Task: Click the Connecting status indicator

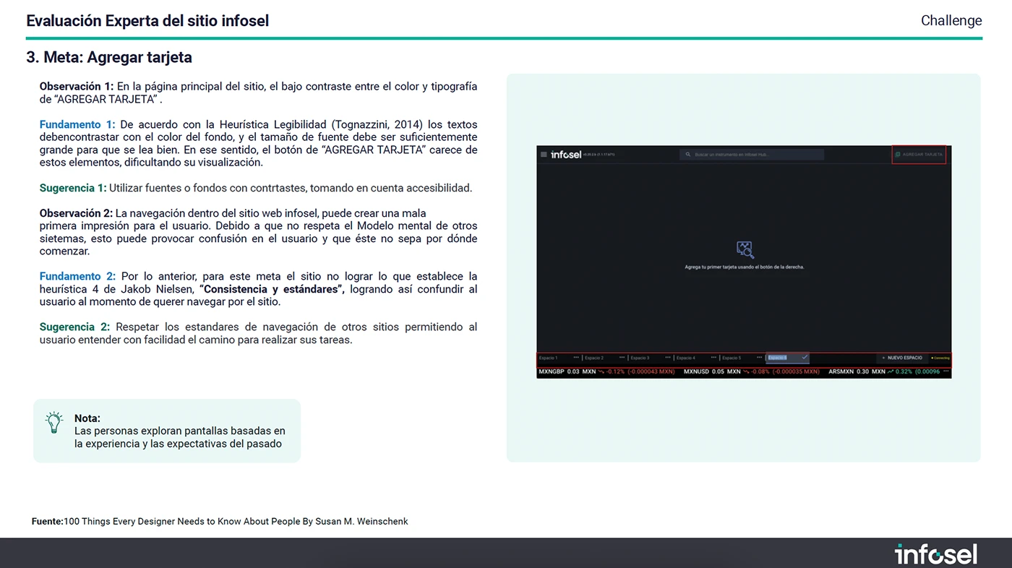Action: 940,358
